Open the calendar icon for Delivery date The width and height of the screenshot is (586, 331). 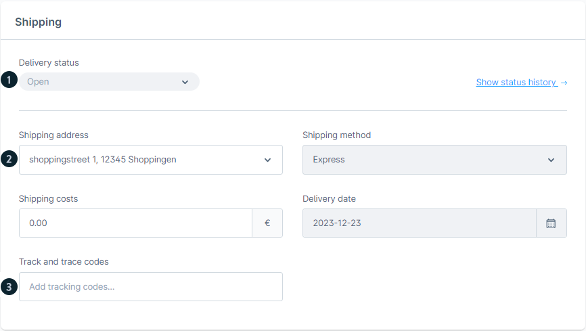coord(551,223)
